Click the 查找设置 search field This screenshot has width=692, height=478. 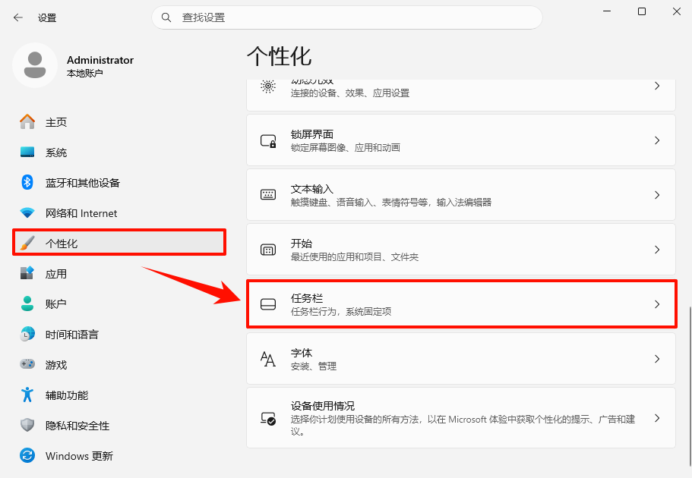point(347,17)
